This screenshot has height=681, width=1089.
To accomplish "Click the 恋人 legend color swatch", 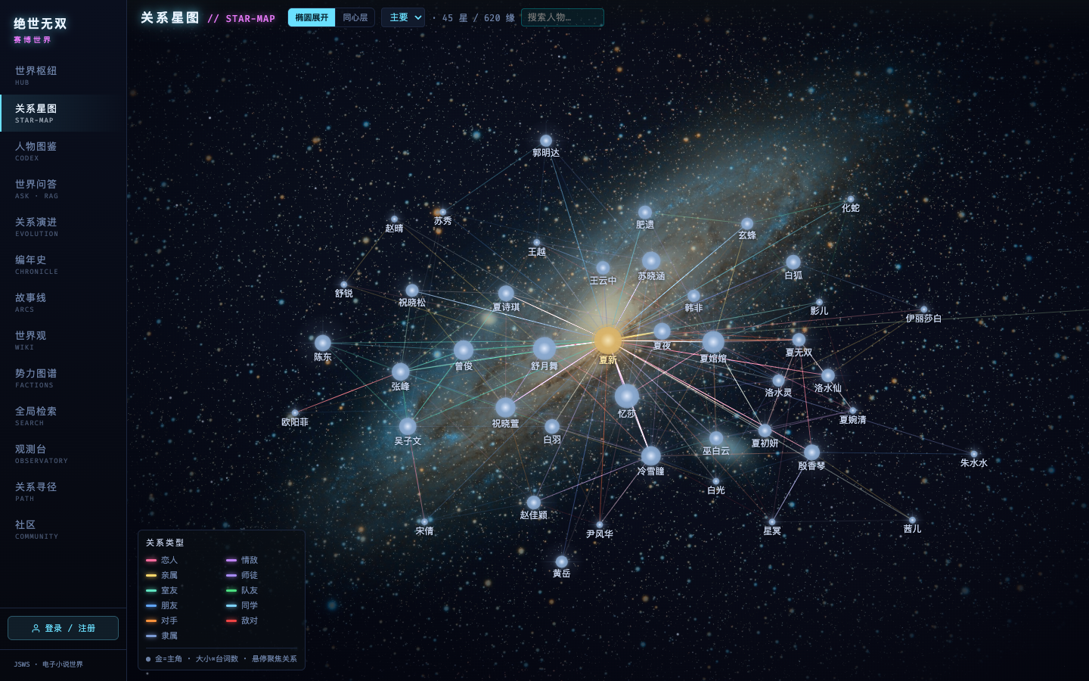I will click(151, 561).
